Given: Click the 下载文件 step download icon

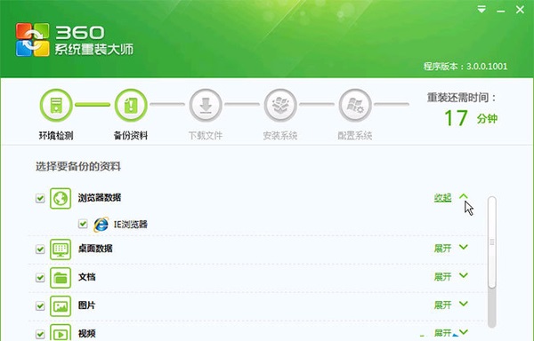Looking at the screenshot, I should pyautogui.click(x=206, y=106).
